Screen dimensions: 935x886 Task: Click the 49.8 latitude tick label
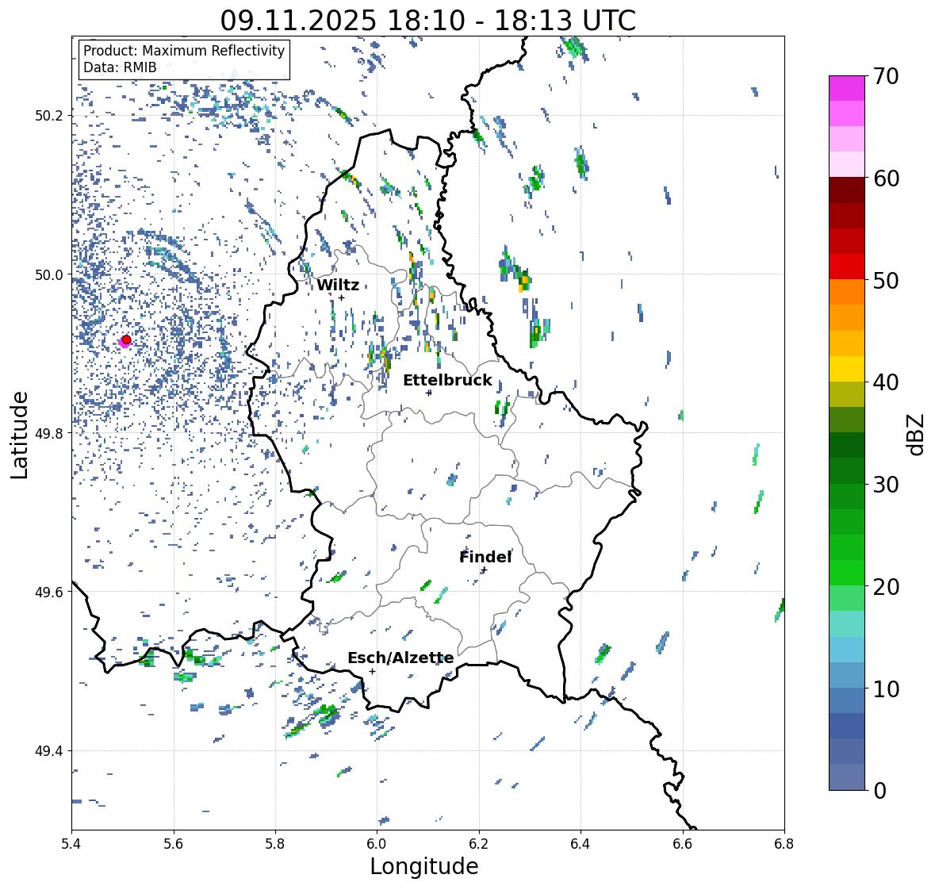point(49,433)
